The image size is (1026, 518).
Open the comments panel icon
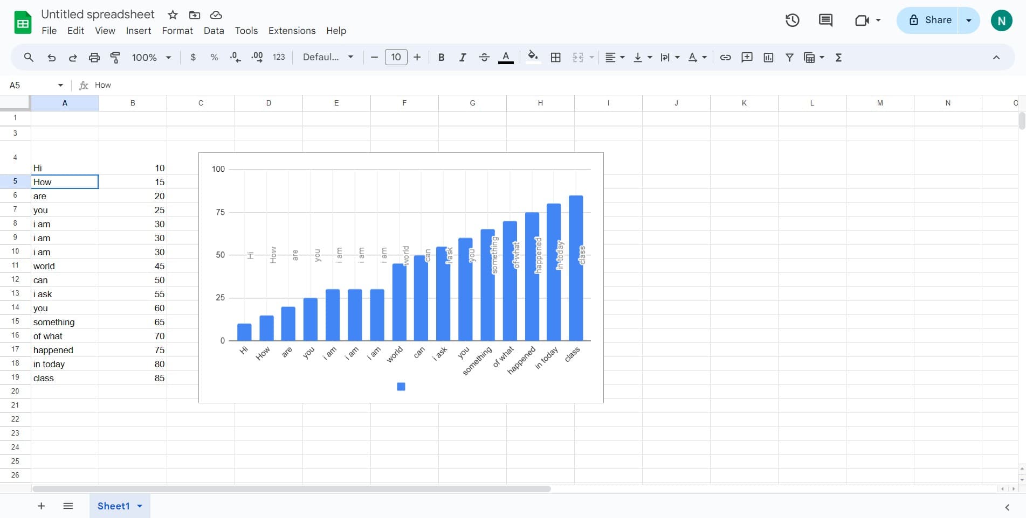click(x=825, y=20)
